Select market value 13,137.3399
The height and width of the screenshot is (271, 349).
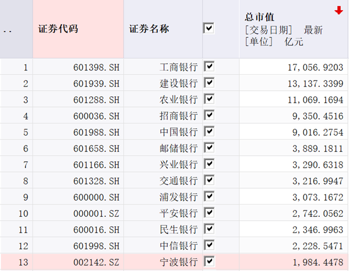coord(293,83)
